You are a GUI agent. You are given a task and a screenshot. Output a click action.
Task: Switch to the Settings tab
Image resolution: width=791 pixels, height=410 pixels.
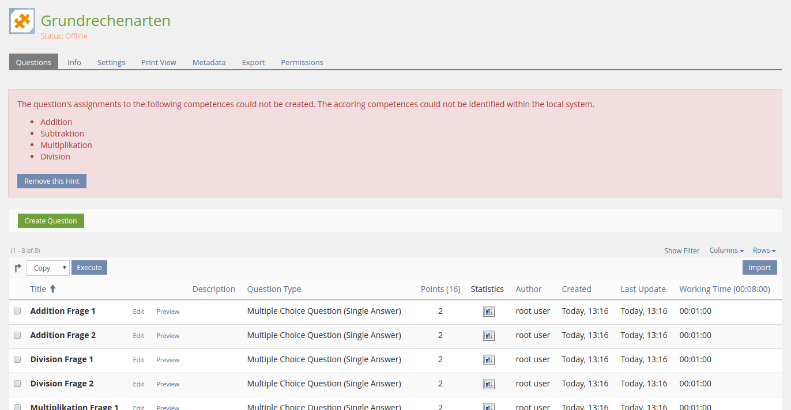[x=111, y=62]
